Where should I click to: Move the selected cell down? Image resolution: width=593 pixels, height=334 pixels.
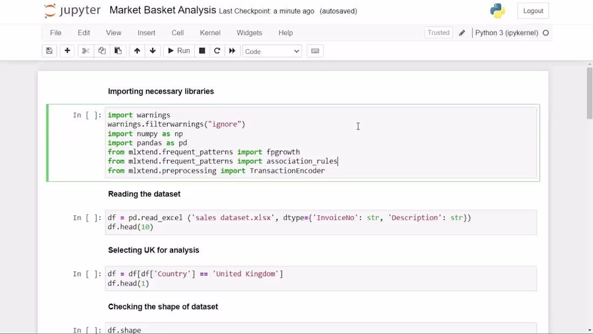[x=153, y=50]
